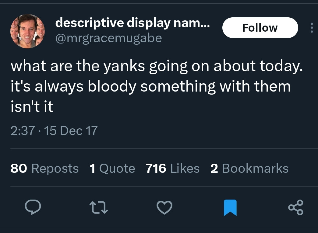Click the '2:37' post time
This screenshot has height=233, width=318.
tap(22, 131)
